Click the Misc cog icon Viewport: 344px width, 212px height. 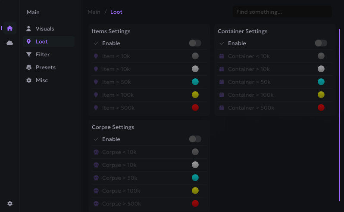pyautogui.click(x=29, y=80)
